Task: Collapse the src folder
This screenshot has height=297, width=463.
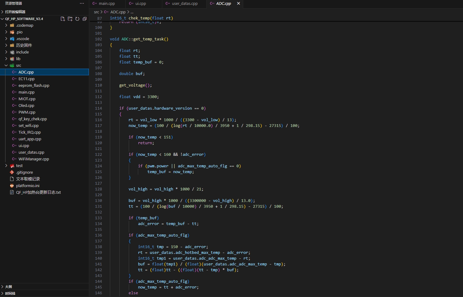Action: pyautogui.click(x=19, y=65)
